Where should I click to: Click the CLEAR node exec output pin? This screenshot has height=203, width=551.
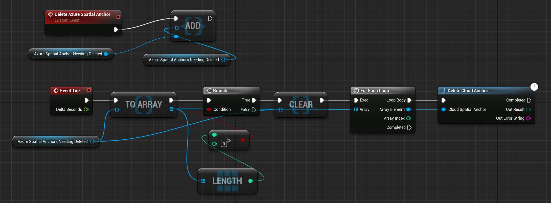pyautogui.click(x=322, y=100)
